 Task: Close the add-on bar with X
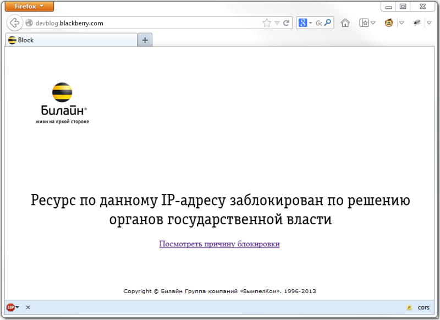(28, 307)
